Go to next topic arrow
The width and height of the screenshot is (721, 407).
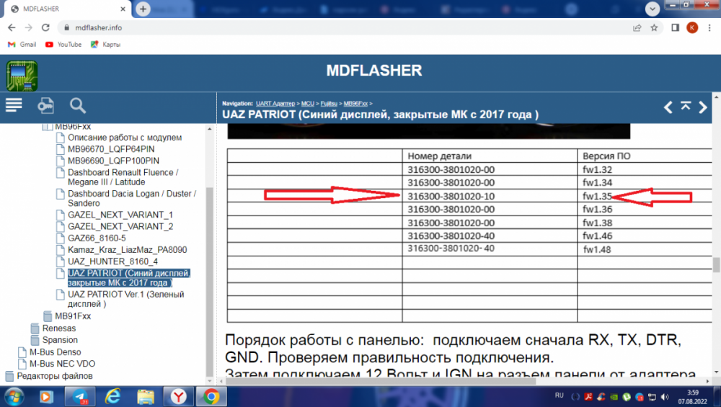[702, 107]
